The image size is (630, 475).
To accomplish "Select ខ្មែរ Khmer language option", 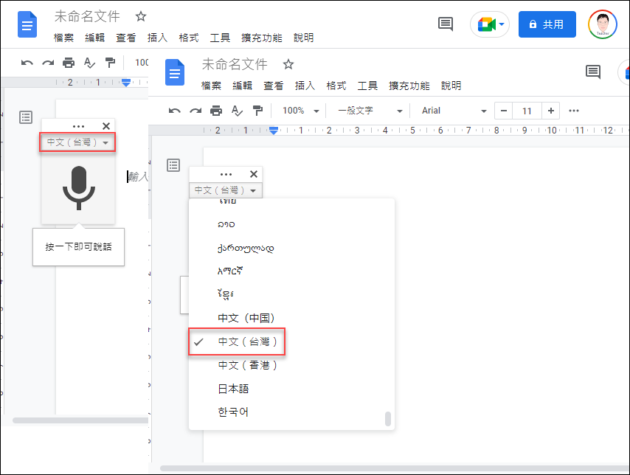I will (x=291, y=294).
